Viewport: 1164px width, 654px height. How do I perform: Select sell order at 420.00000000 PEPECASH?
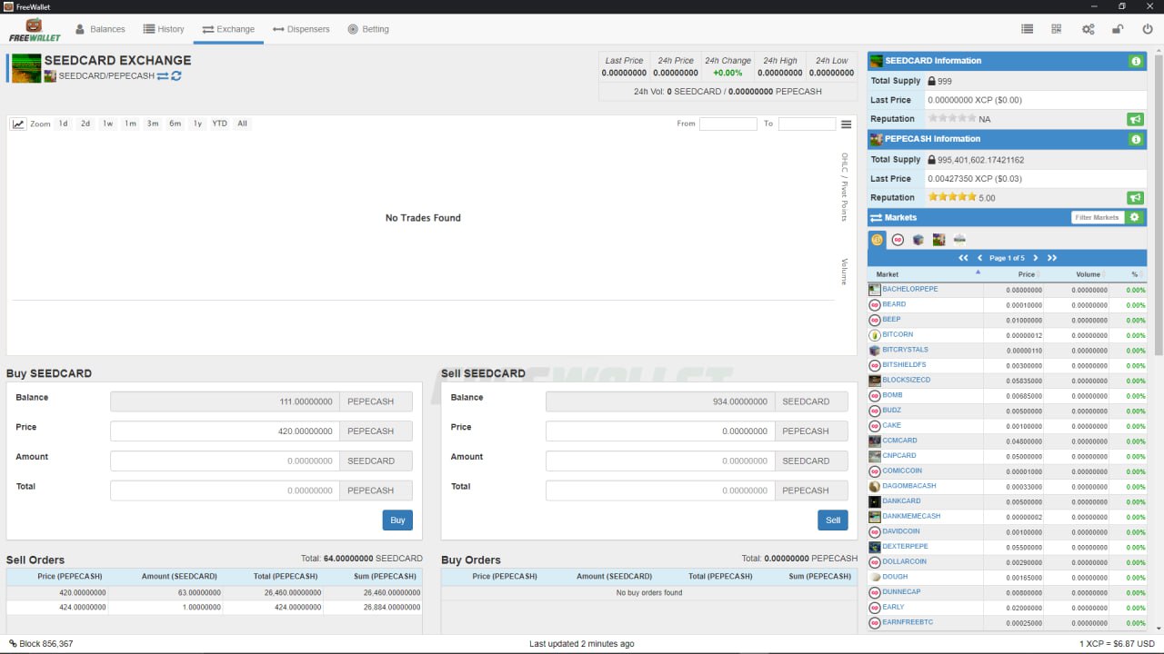pyautogui.click(x=215, y=592)
